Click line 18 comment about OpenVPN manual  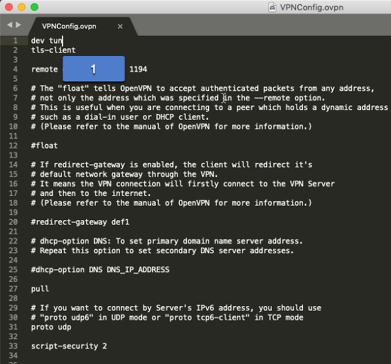pos(171,203)
